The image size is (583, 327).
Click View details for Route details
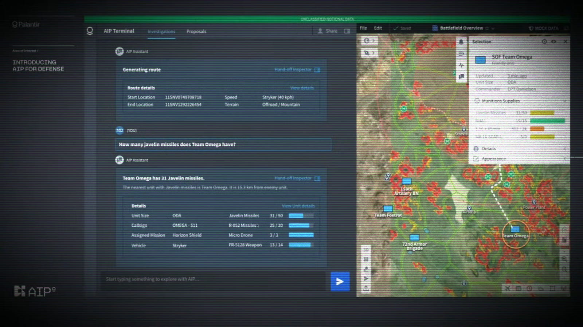click(302, 88)
